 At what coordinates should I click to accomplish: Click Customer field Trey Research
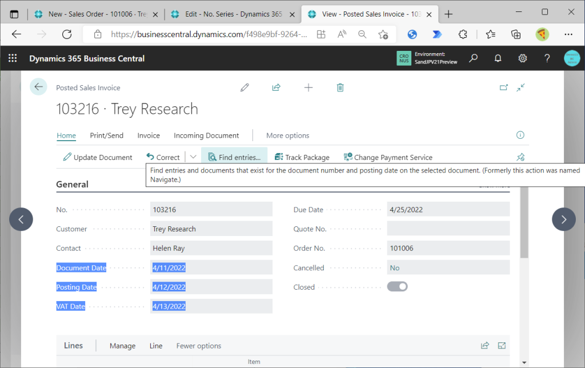coord(211,229)
